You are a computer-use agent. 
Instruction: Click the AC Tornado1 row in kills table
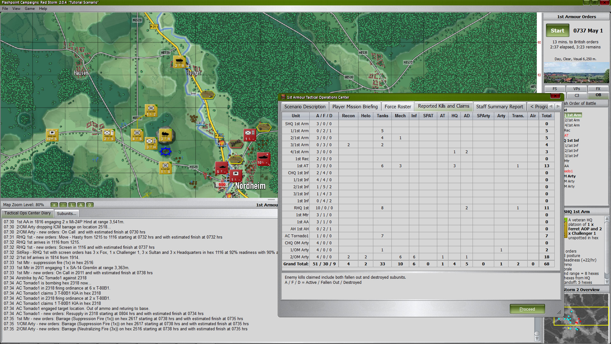click(x=418, y=236)
